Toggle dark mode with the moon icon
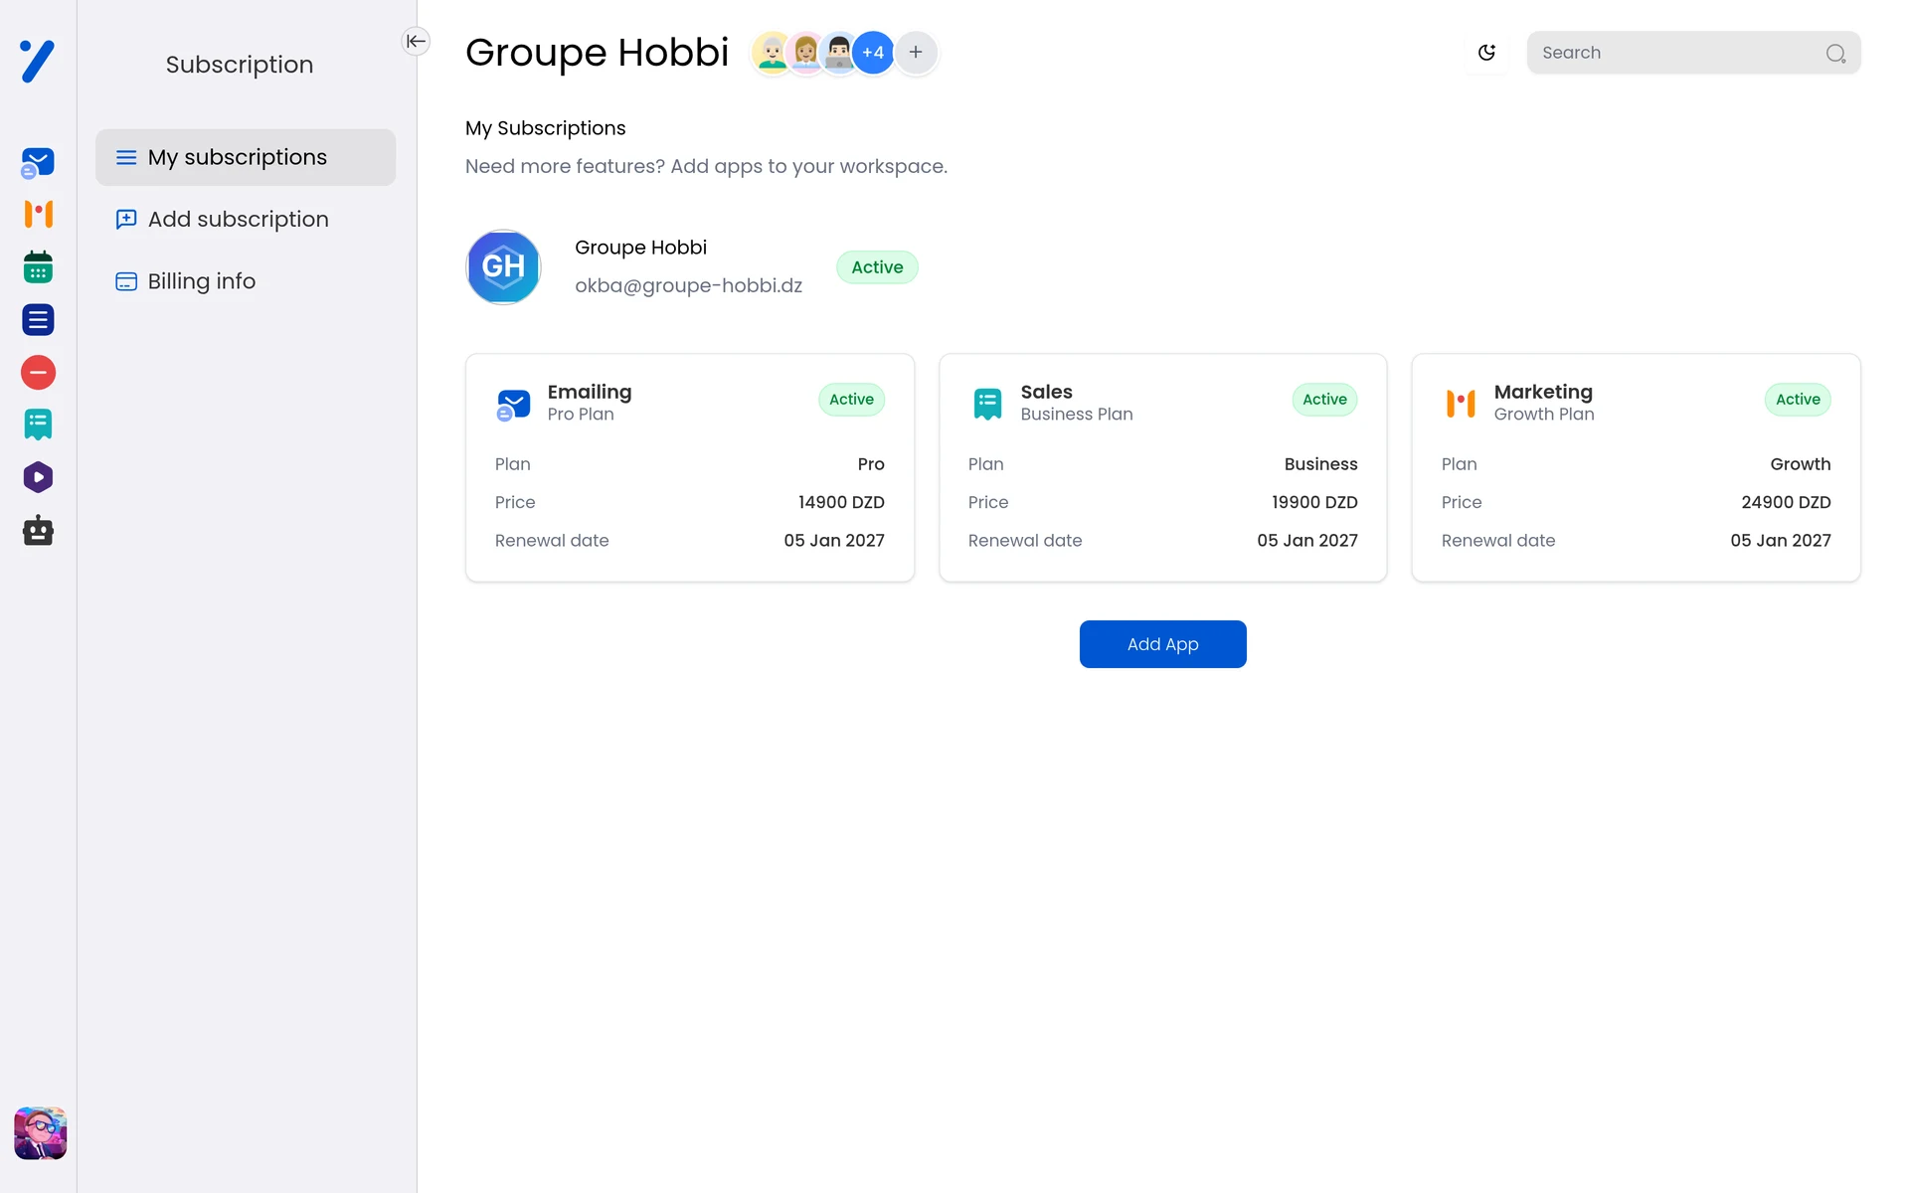 (1486, 53)
